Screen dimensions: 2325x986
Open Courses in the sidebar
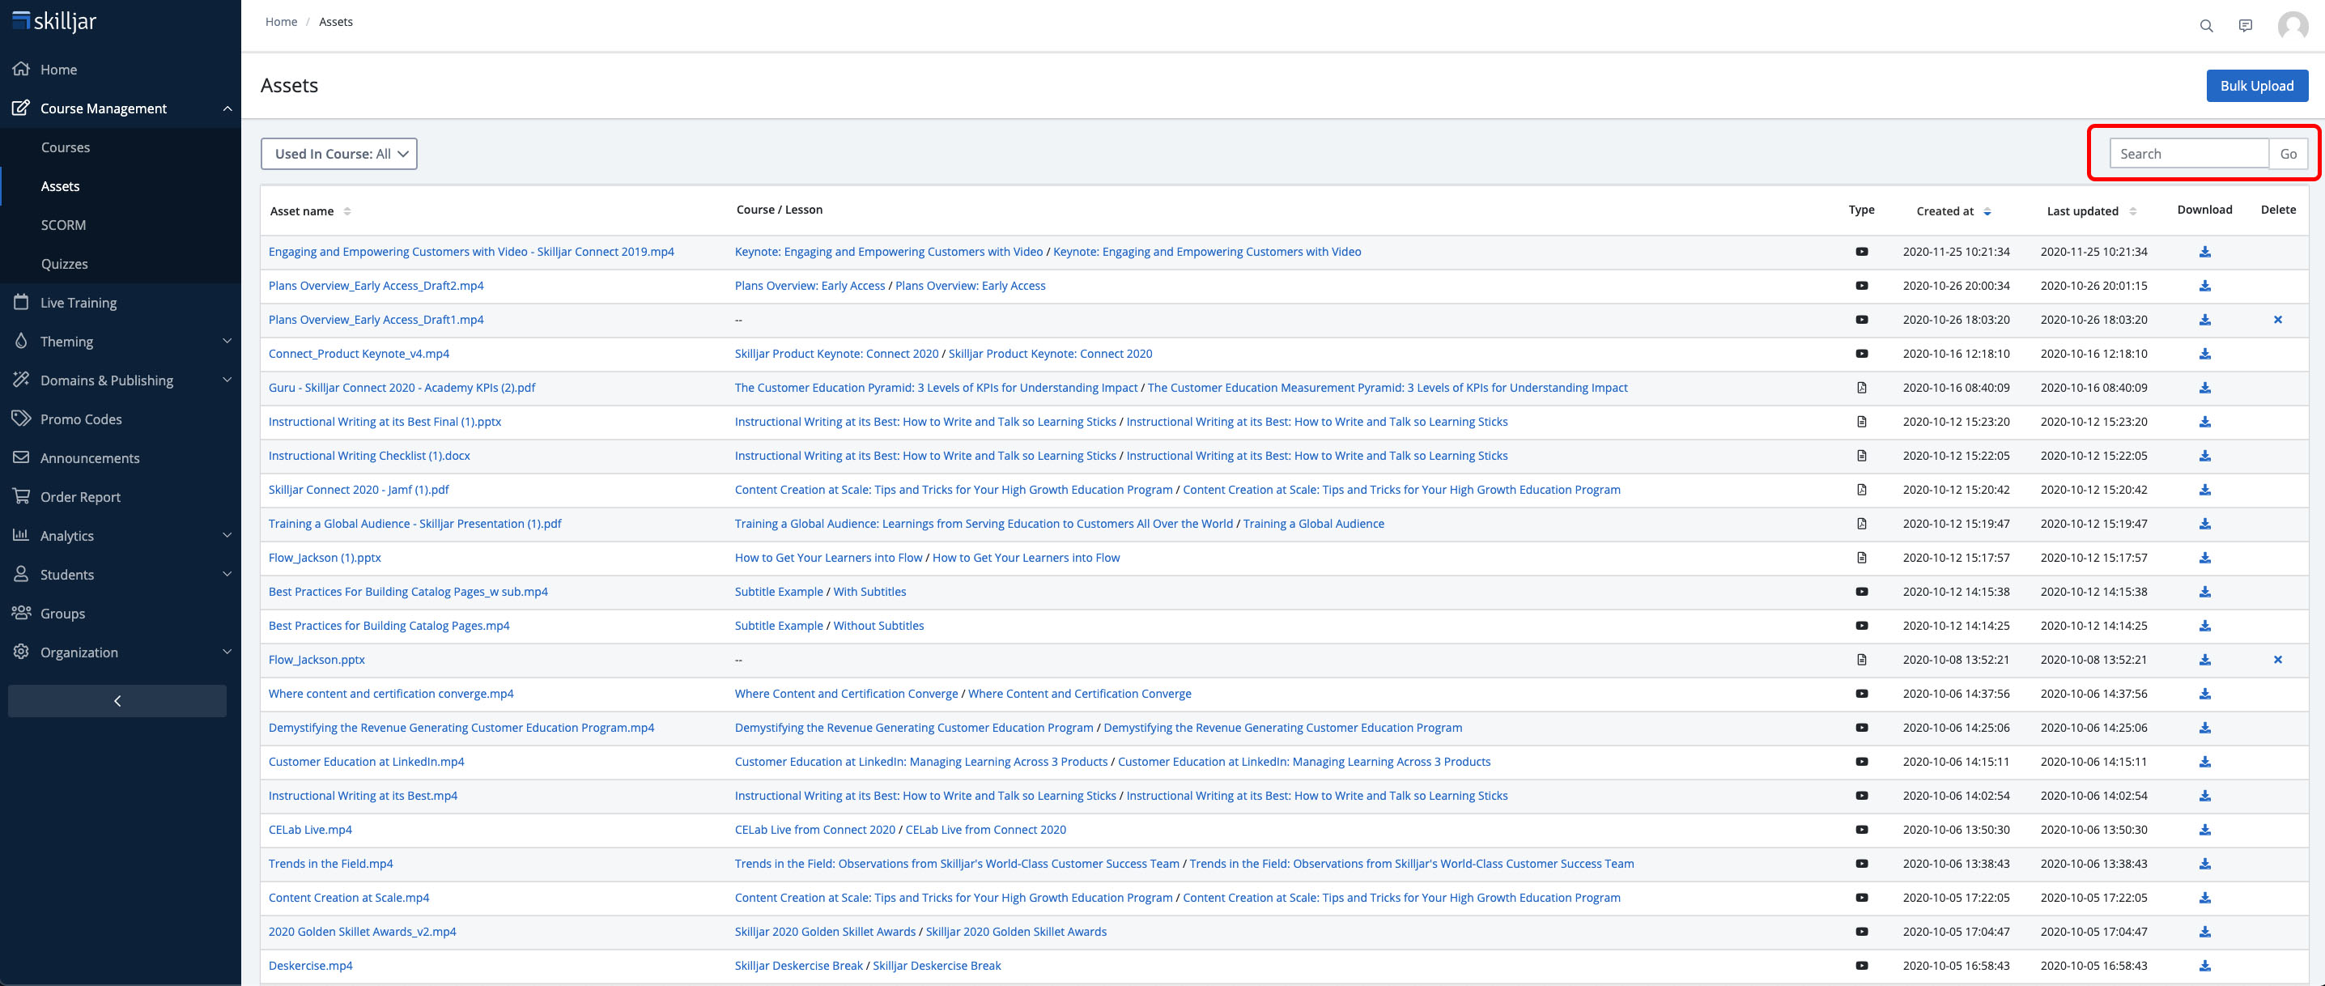[x=65, y=147]
